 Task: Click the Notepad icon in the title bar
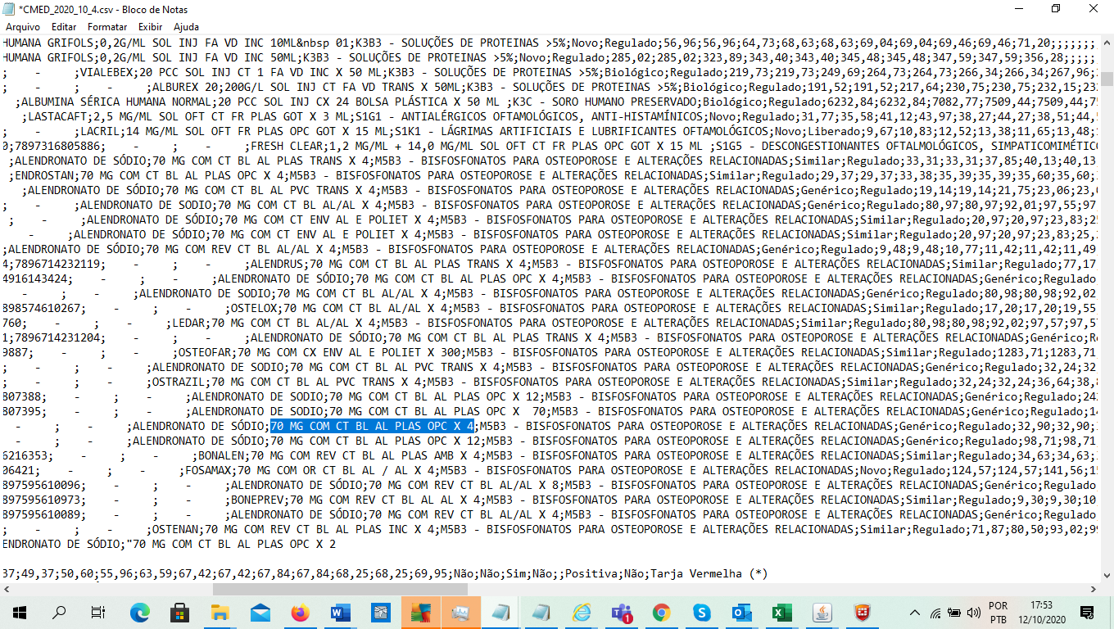9,9
